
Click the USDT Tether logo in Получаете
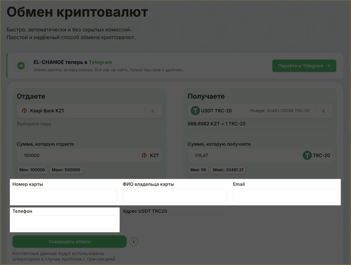tap(195, 111)
